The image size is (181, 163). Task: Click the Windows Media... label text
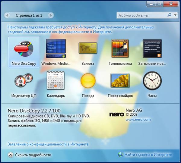[56, 64]
